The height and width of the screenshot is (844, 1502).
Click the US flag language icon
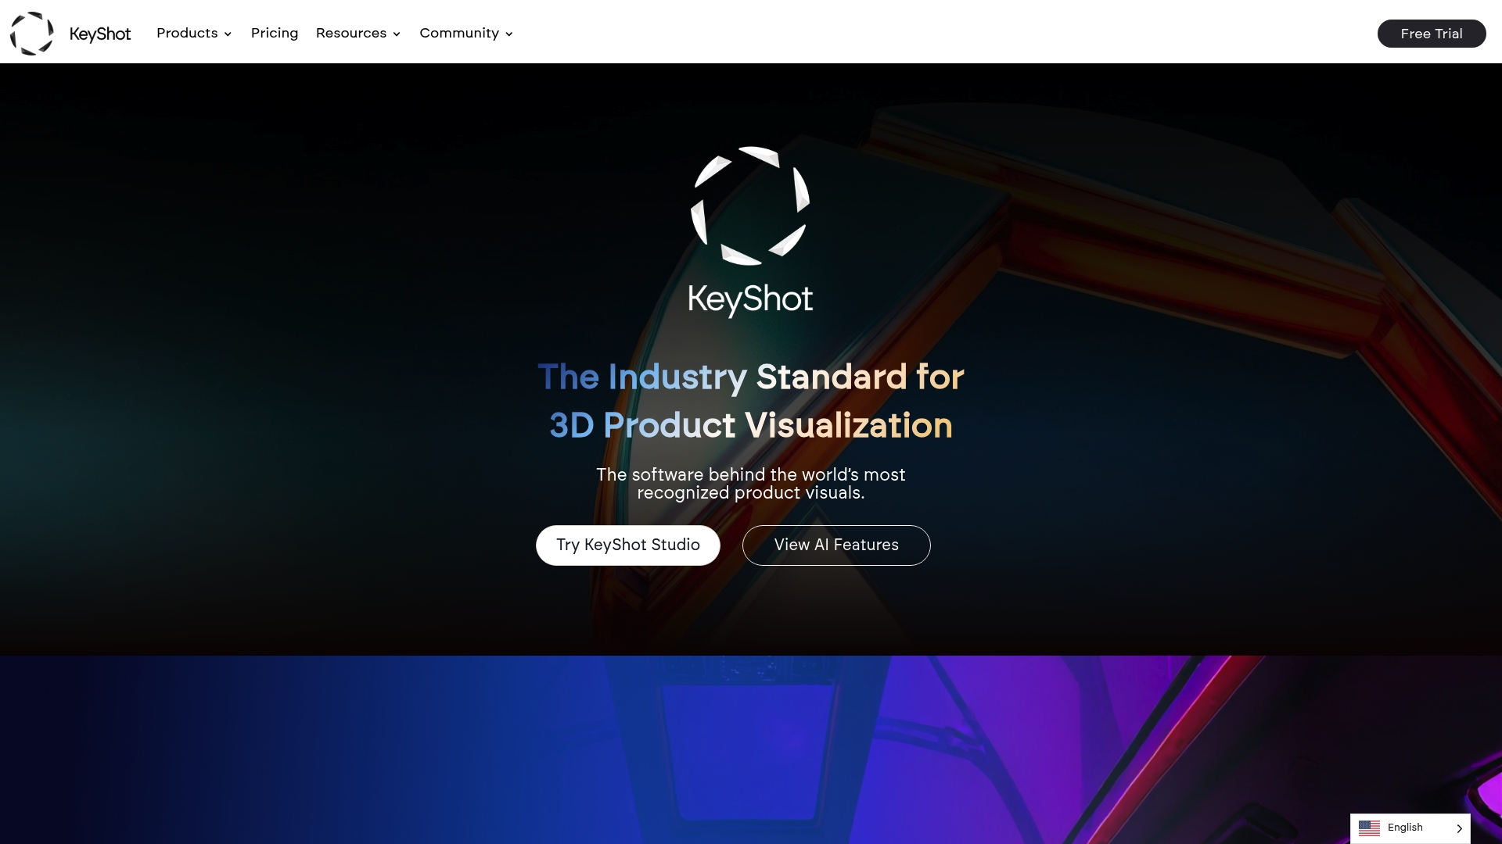coord(1369,828)
